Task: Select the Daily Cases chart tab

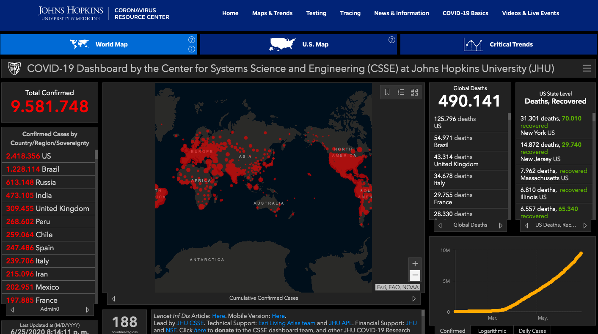Action: pos(532,331)
